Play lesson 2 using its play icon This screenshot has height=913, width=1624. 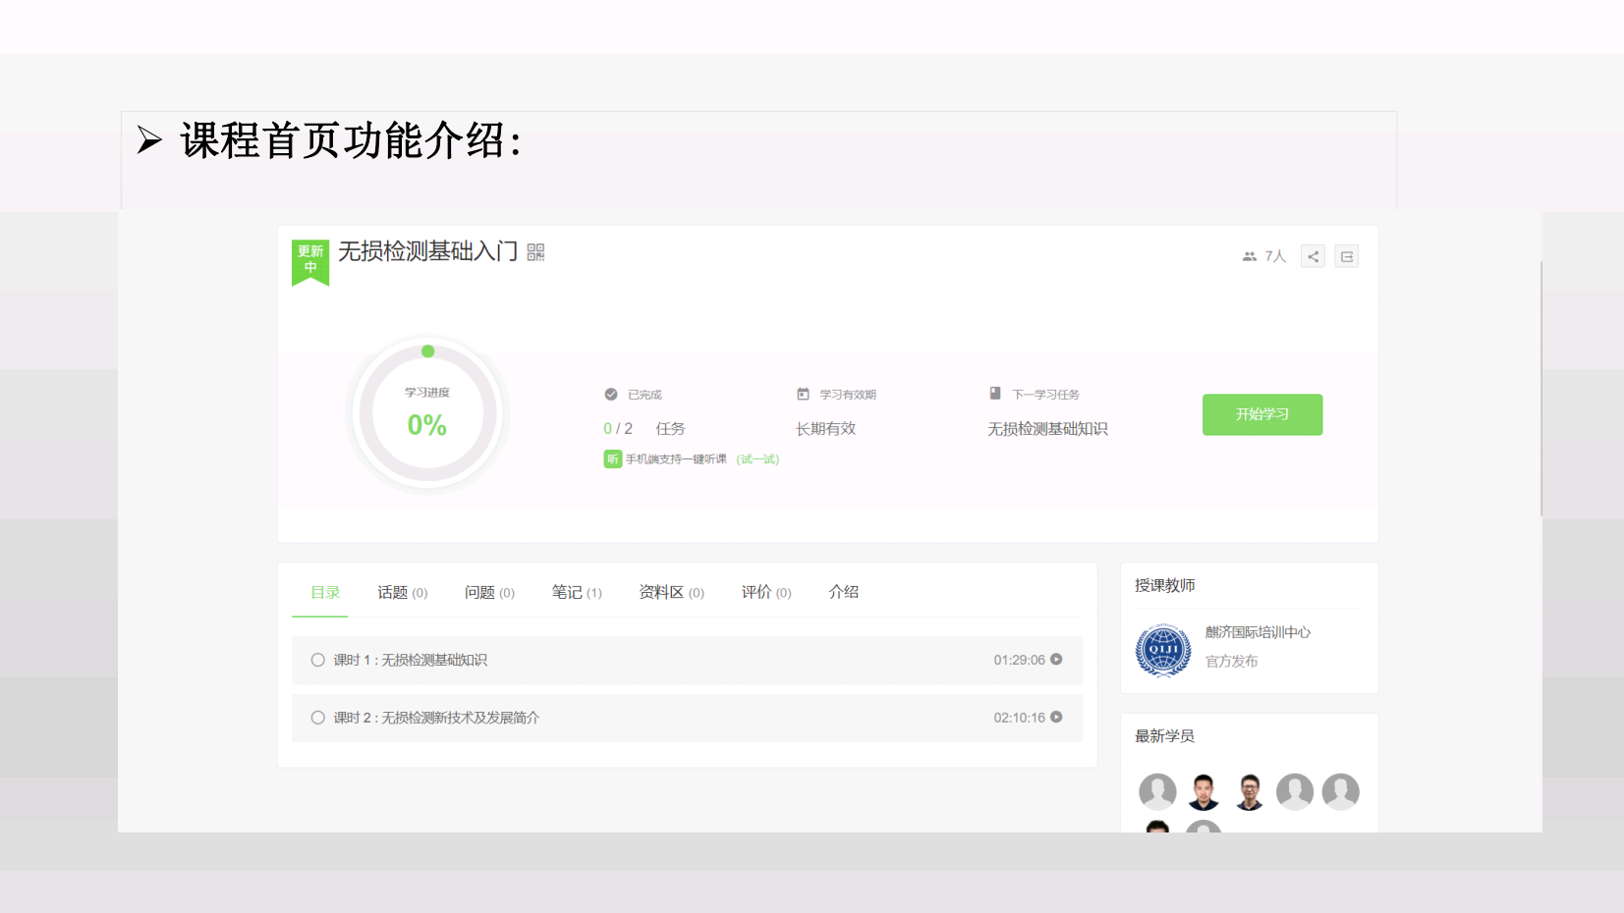pos(1056,718)
